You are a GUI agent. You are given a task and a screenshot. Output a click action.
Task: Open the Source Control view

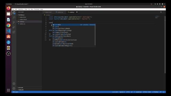(x=14, y=22)
